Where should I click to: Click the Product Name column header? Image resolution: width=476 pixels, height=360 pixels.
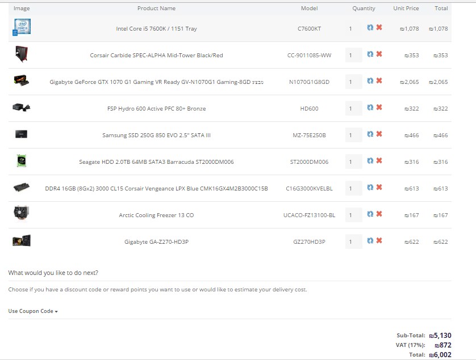click(156, 9)
